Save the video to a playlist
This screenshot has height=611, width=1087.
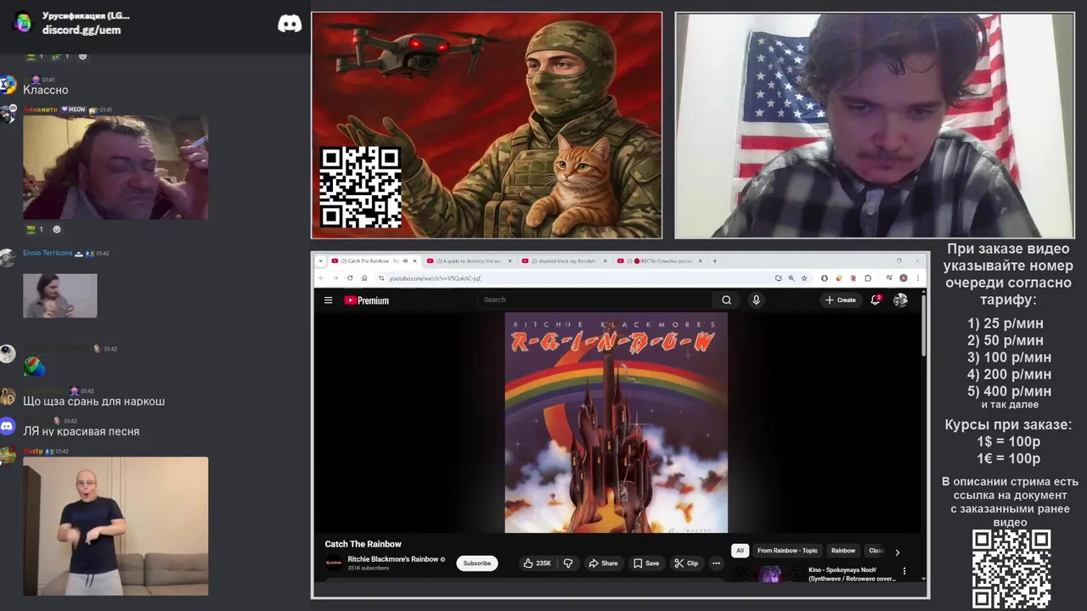coord(646,563)
